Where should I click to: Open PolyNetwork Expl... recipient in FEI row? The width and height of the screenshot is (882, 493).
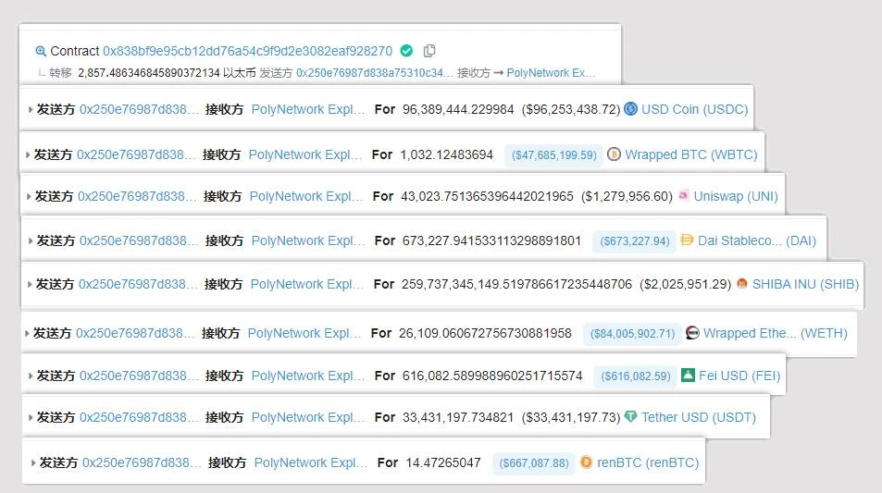(x=308, y=376)
